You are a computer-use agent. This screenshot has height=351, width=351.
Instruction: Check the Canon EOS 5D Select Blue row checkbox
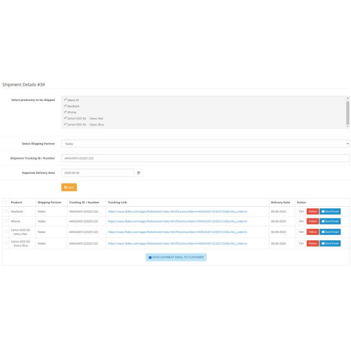point(6,243)
